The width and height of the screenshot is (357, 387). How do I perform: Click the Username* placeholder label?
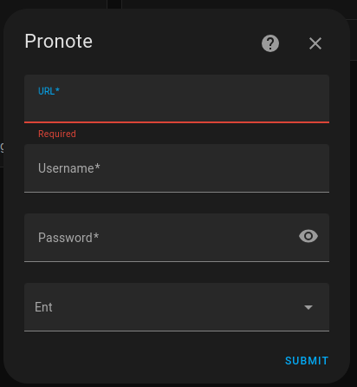[69, 168]
